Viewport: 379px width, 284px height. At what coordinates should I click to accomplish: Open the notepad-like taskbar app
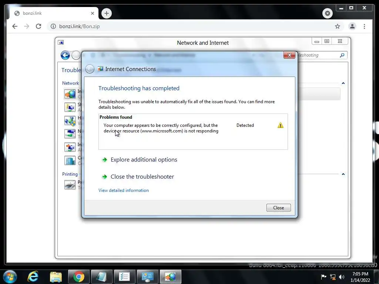coord(101,277)
